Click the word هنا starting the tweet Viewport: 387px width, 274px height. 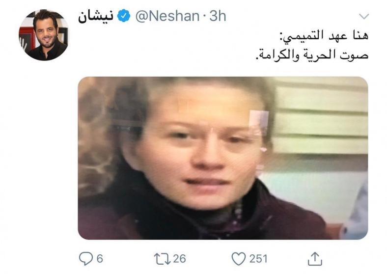coord(360,36)
